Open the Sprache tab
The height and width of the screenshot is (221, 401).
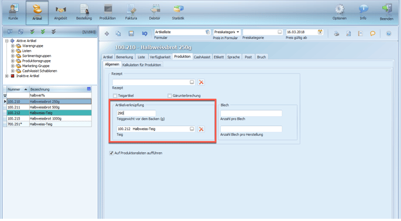234,57
